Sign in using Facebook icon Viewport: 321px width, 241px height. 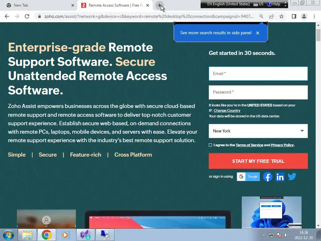[x=268, y=177]
